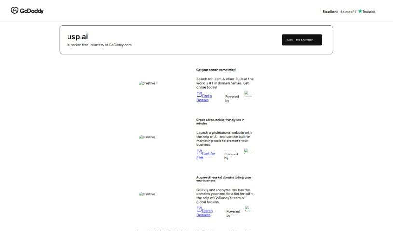Click 'Quickly and anonymously buy the domains' description
Image resolution: width=393 pixels, height=231 pixels.
pos(224,196)
